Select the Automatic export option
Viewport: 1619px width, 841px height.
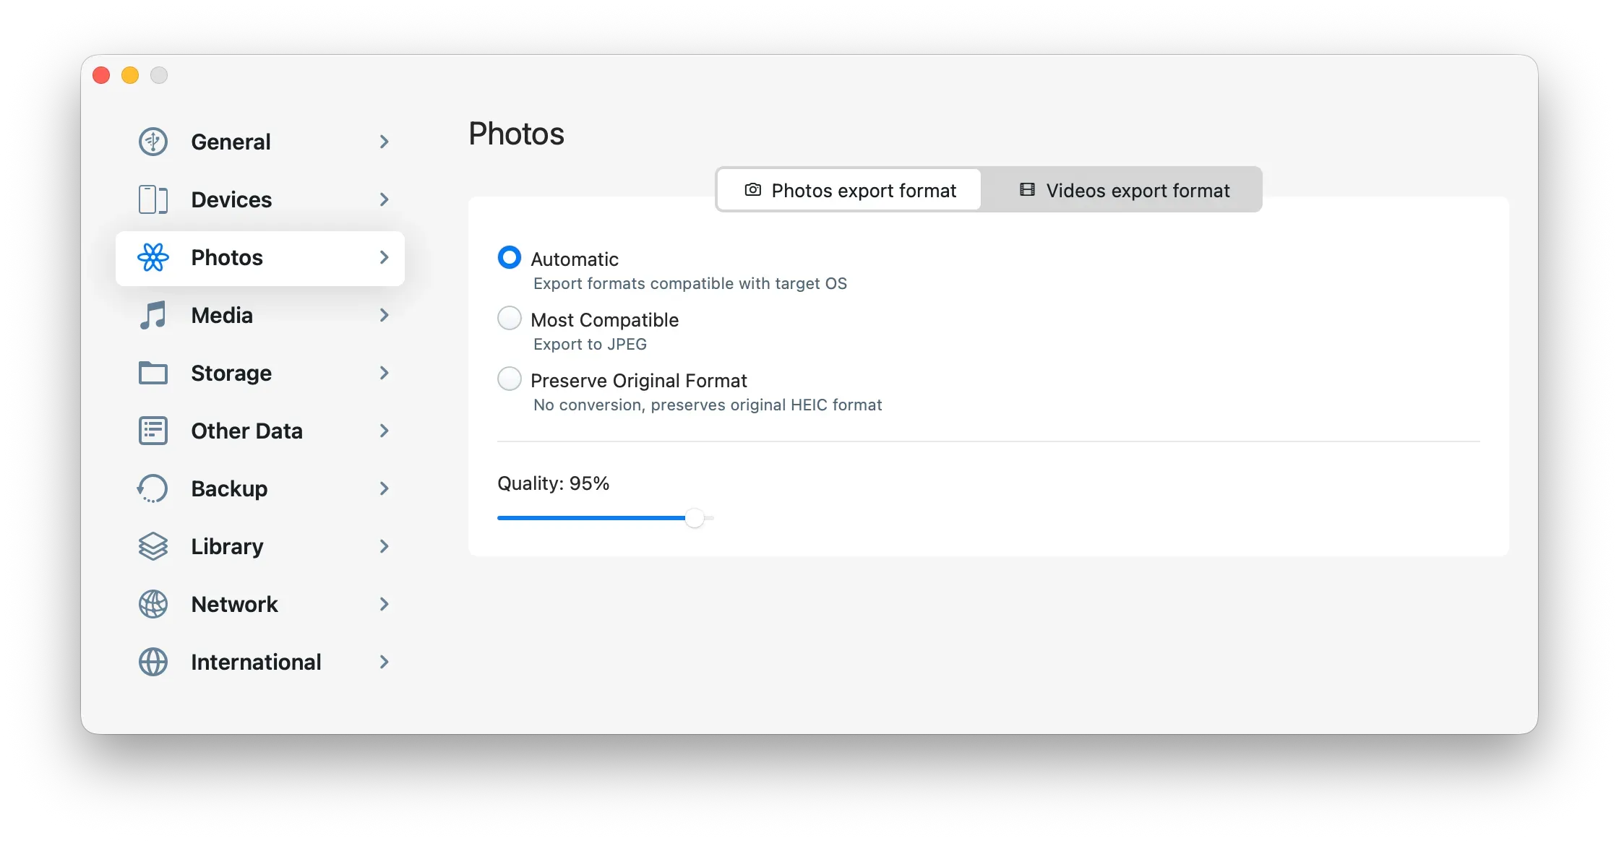point(509,258)
